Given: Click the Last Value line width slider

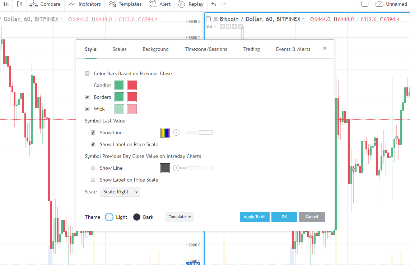Looking at the screenshot, I should click(x=193, y=132).
